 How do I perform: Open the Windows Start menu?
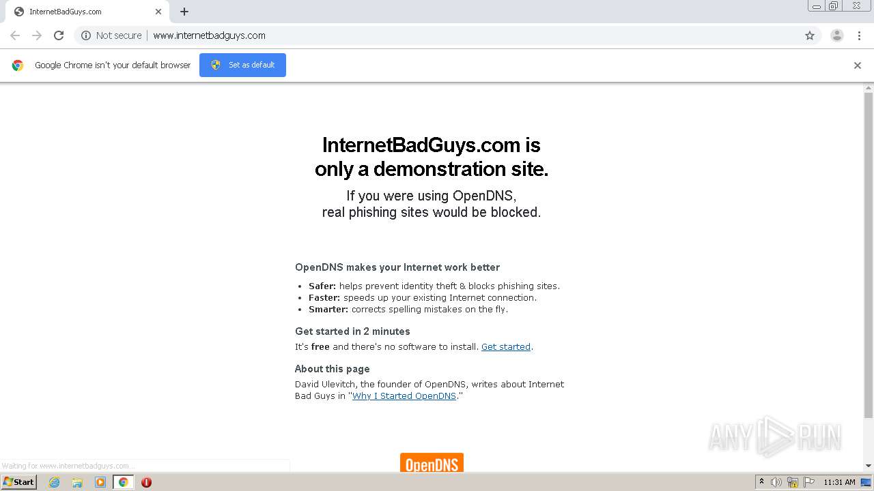18,482
